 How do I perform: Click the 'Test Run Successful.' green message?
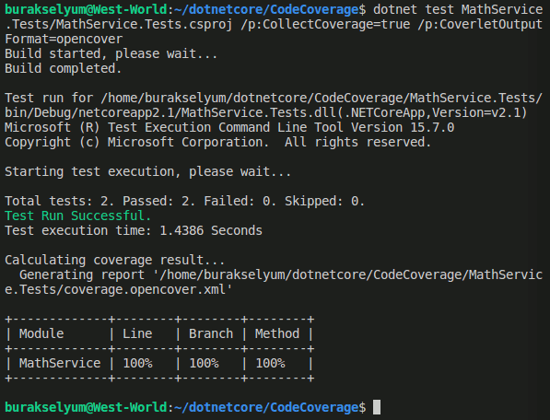coord(77,216)
